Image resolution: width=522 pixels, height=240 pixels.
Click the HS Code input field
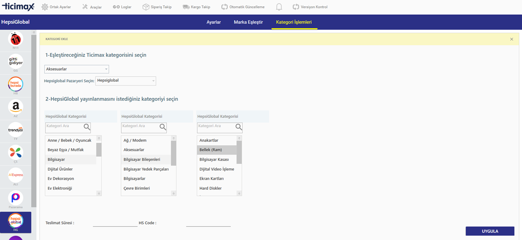208,223
